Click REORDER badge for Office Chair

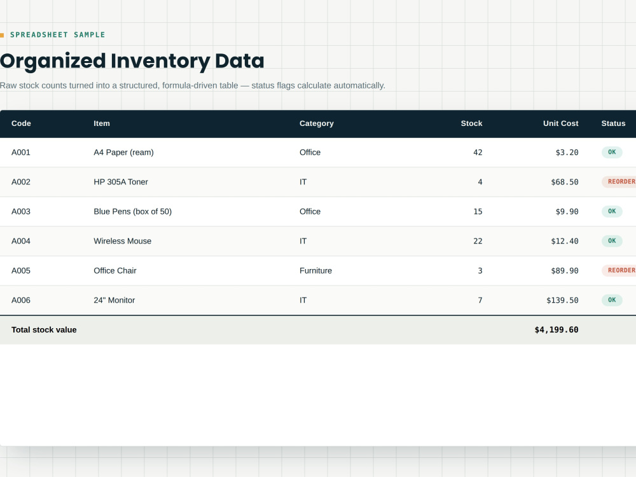coord(619,270)
